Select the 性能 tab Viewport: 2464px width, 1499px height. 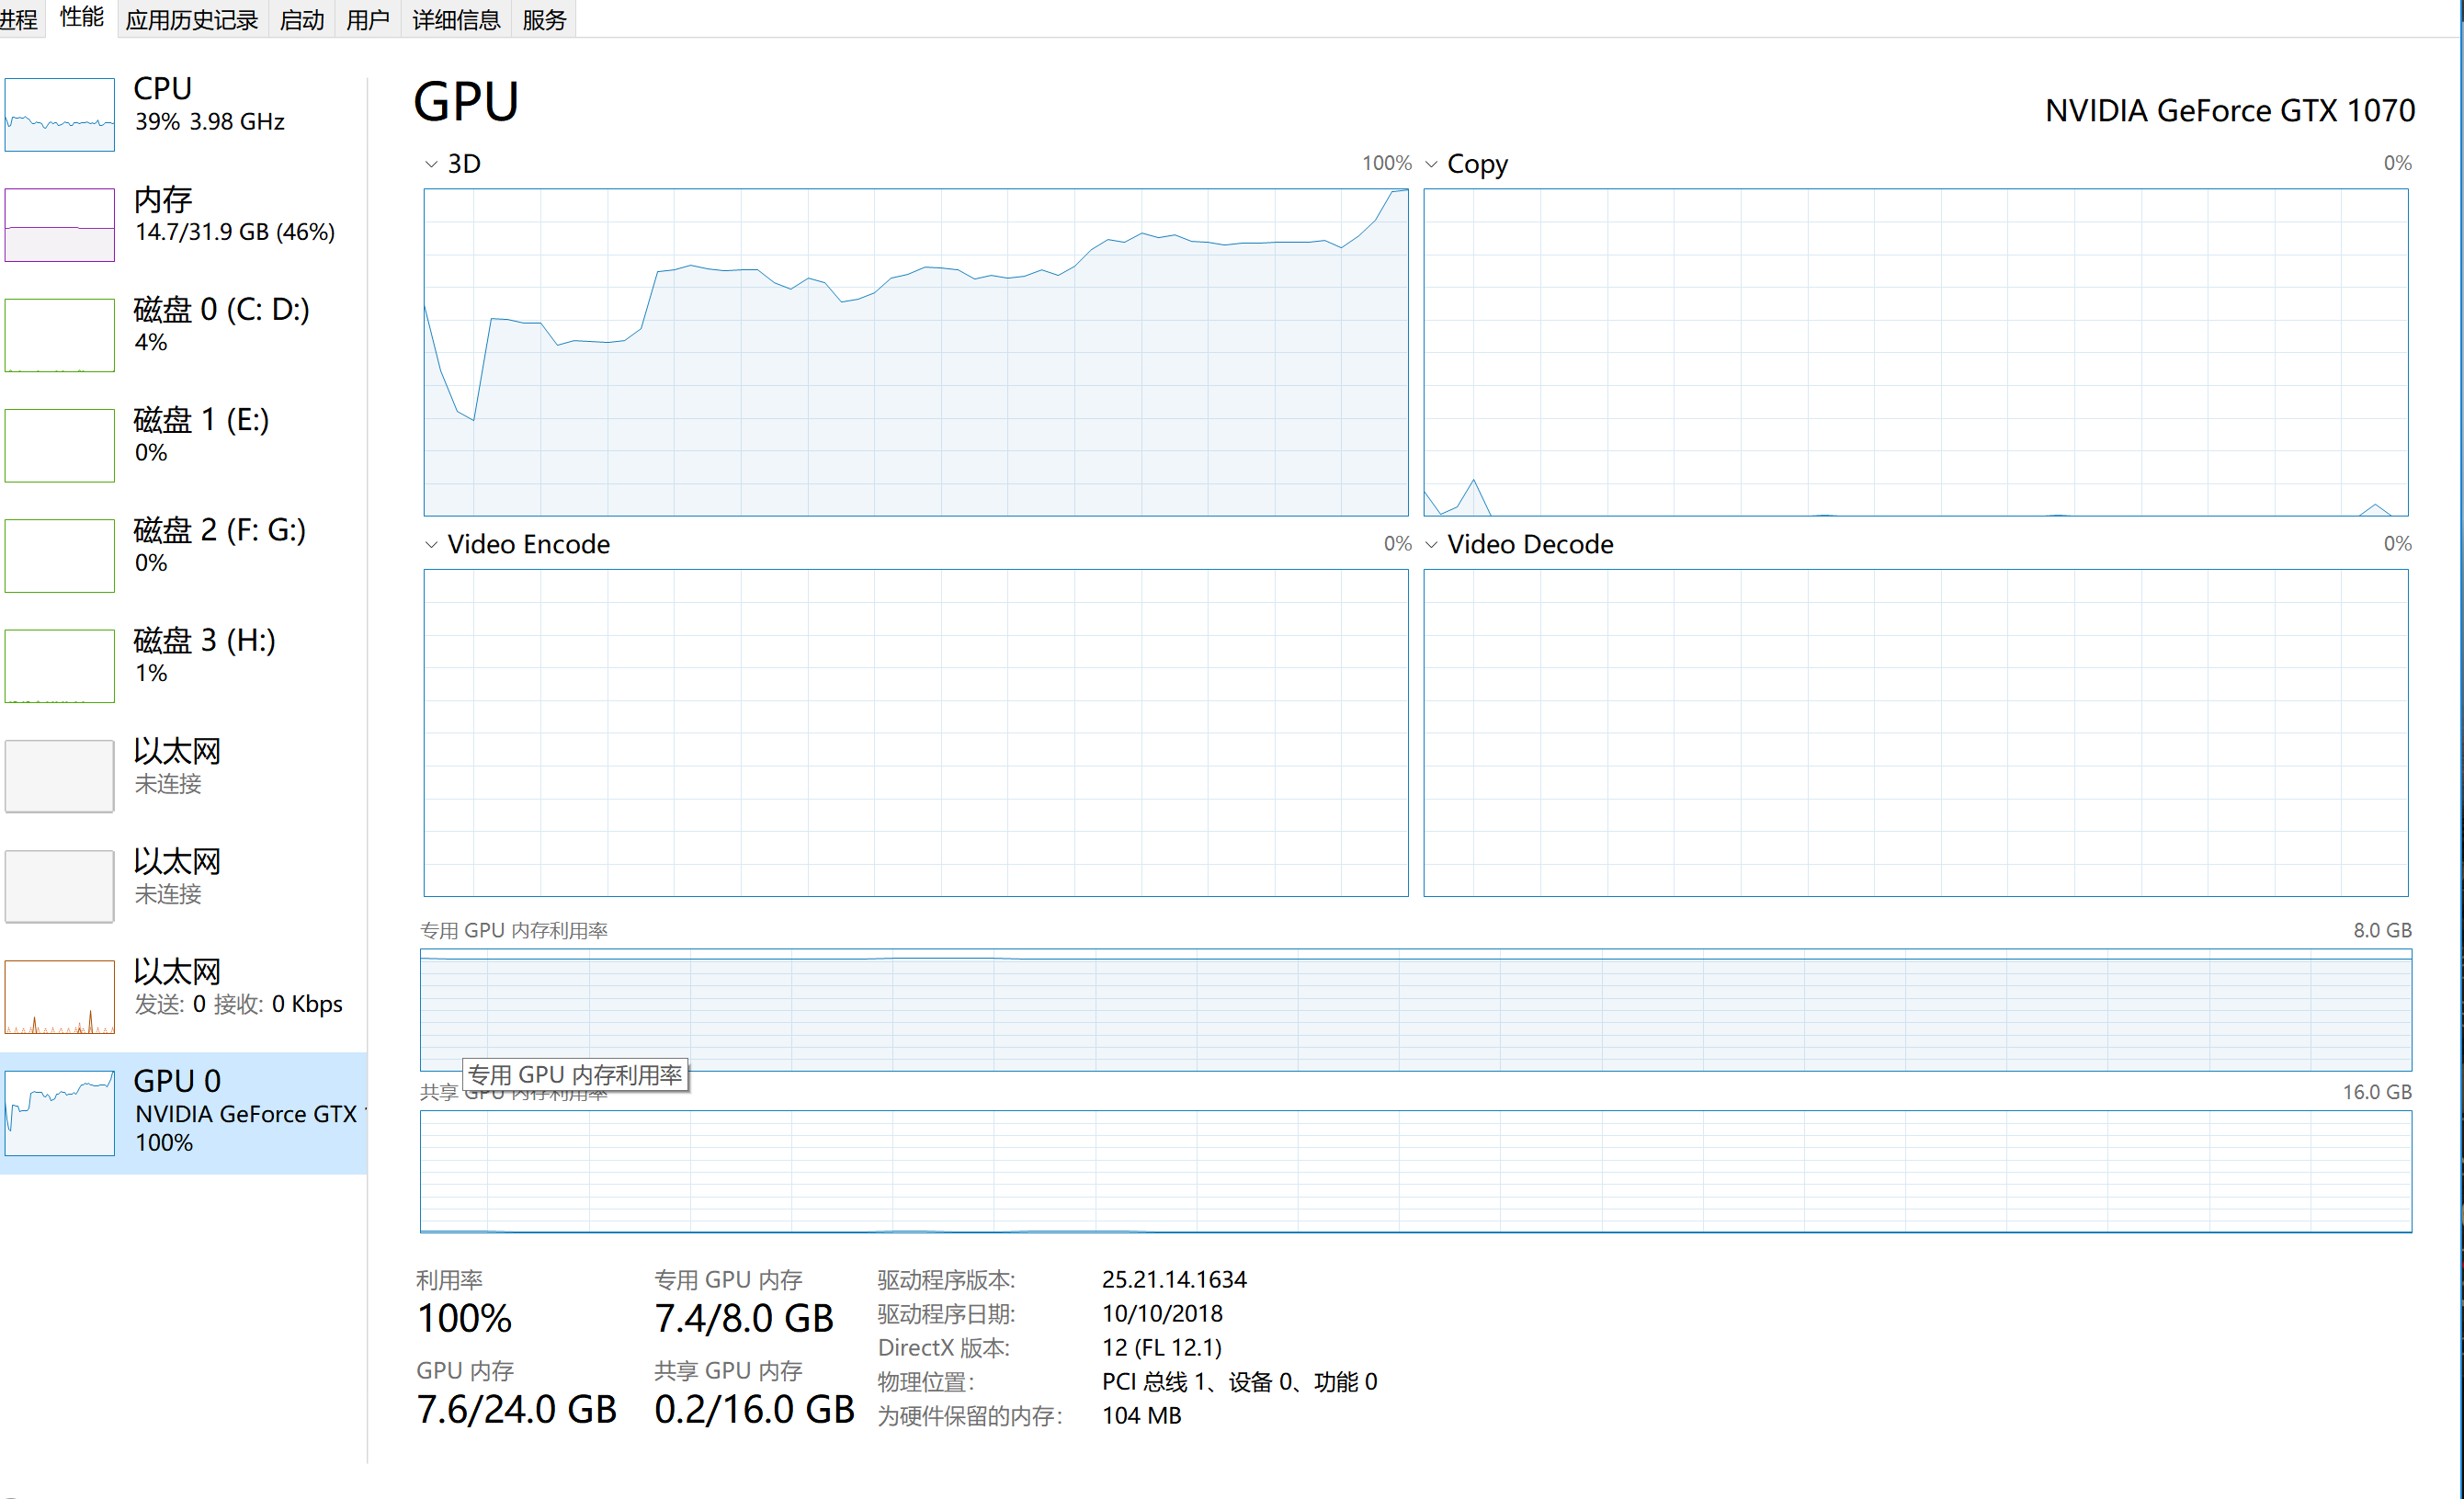click(82, 18)
